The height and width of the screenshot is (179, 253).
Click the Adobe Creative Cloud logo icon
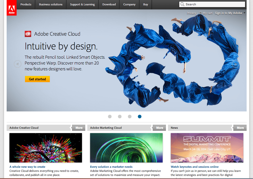coord(28,34)
